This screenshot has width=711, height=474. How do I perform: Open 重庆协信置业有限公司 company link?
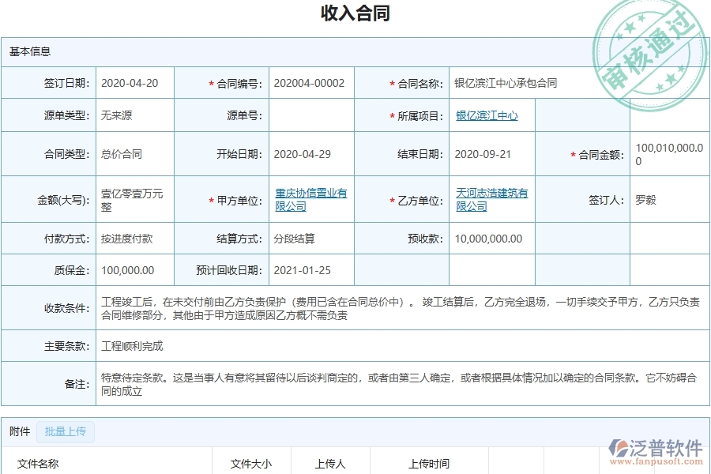coord(309,199)
